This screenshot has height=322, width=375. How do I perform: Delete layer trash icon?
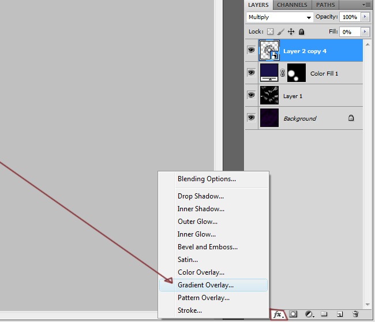click(355, 314)
